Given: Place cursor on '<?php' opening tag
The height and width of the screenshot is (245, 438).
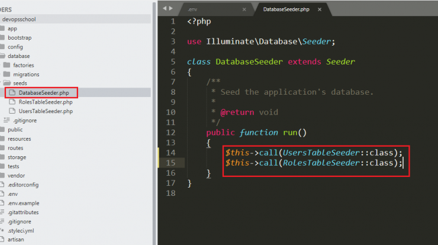Looking at the screenshot, I should coord(199,21).
